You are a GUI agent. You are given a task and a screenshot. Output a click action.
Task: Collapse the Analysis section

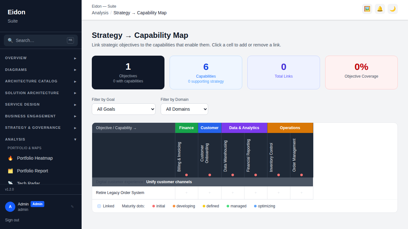click(x=41, y=139)
